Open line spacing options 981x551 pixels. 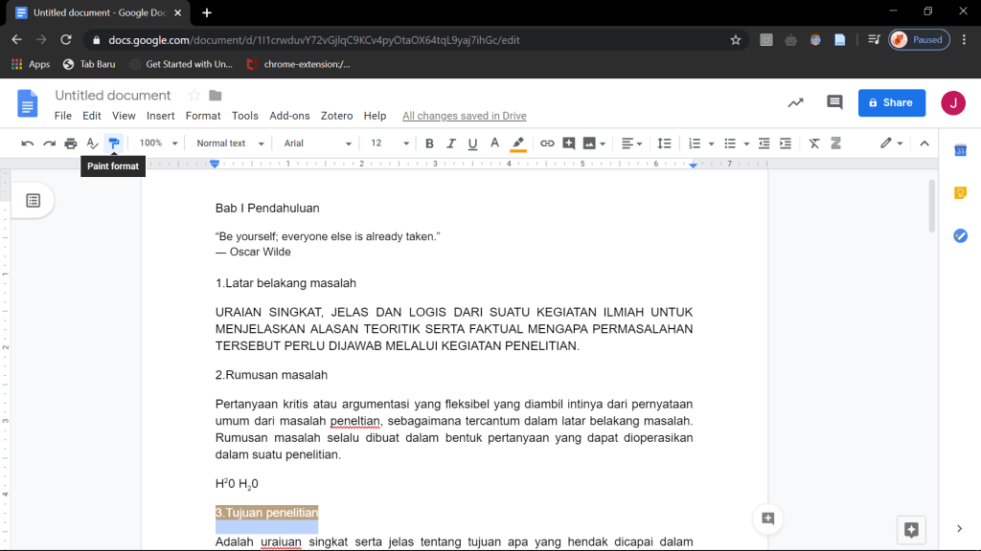pyautogui.click(x=664, y=143)
